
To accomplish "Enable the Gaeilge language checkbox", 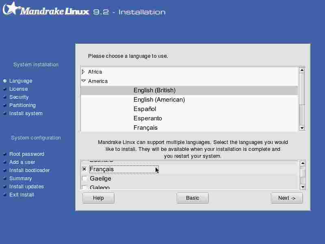I will click(84, 179).
